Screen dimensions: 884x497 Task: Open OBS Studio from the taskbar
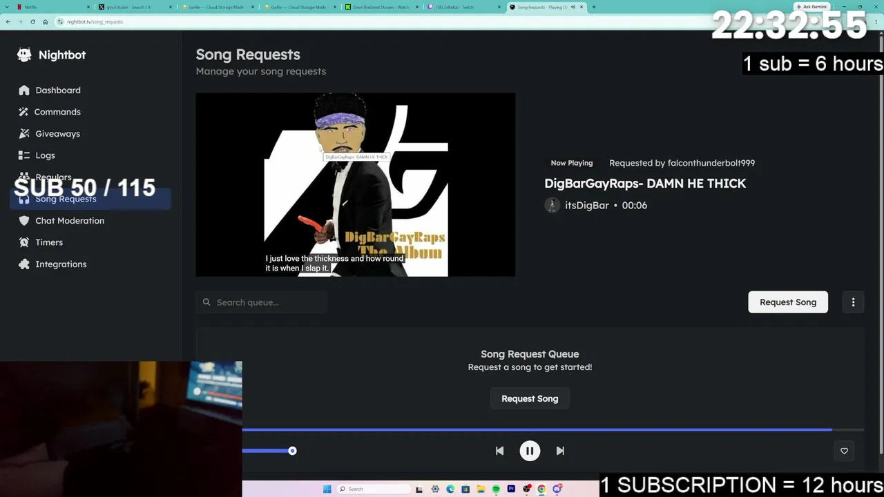coord(526,489)
